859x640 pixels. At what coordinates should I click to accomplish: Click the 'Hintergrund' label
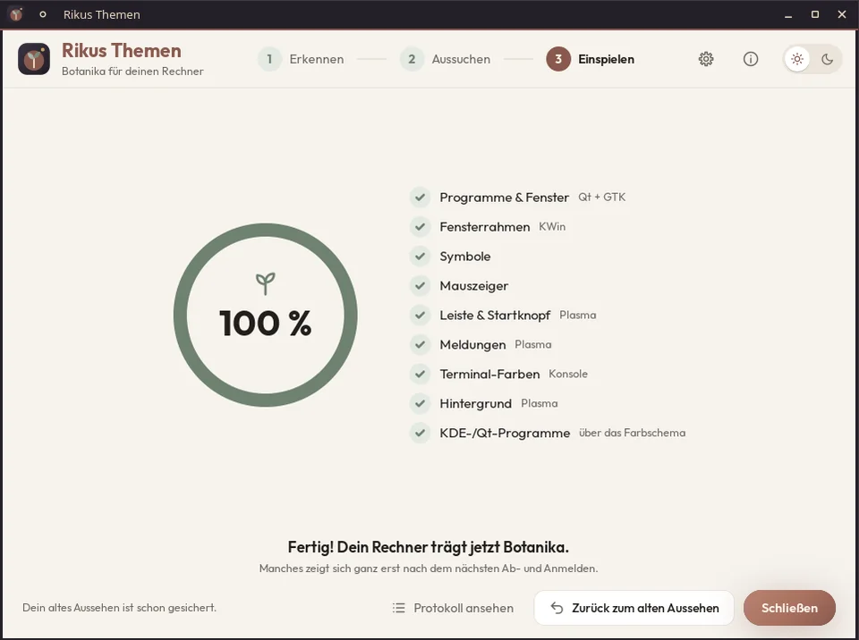click(475, 404)
